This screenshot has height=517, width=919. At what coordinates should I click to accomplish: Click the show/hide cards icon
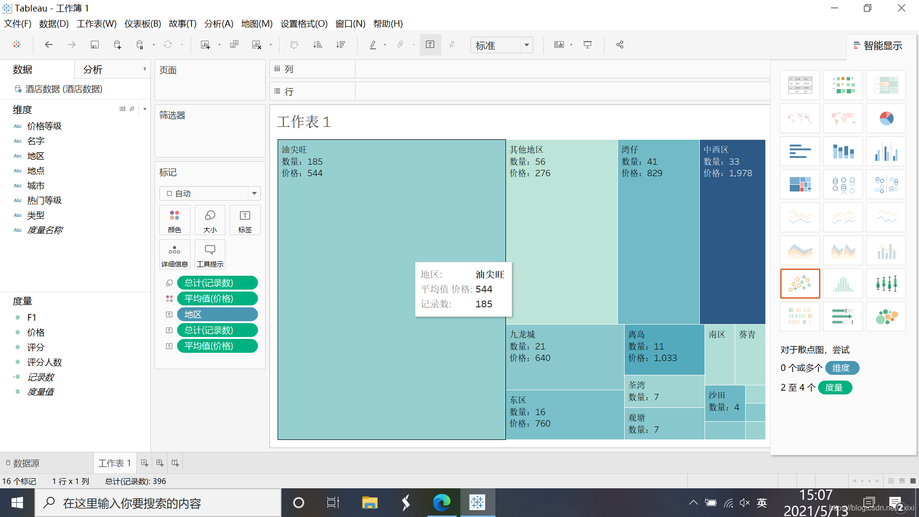pos(559,45)
